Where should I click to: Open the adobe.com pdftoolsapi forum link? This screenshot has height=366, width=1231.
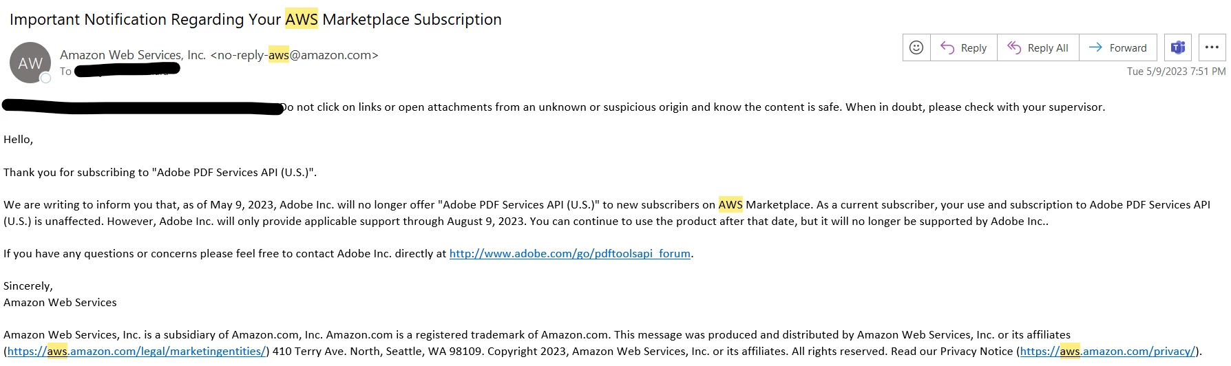click(569, 254)
